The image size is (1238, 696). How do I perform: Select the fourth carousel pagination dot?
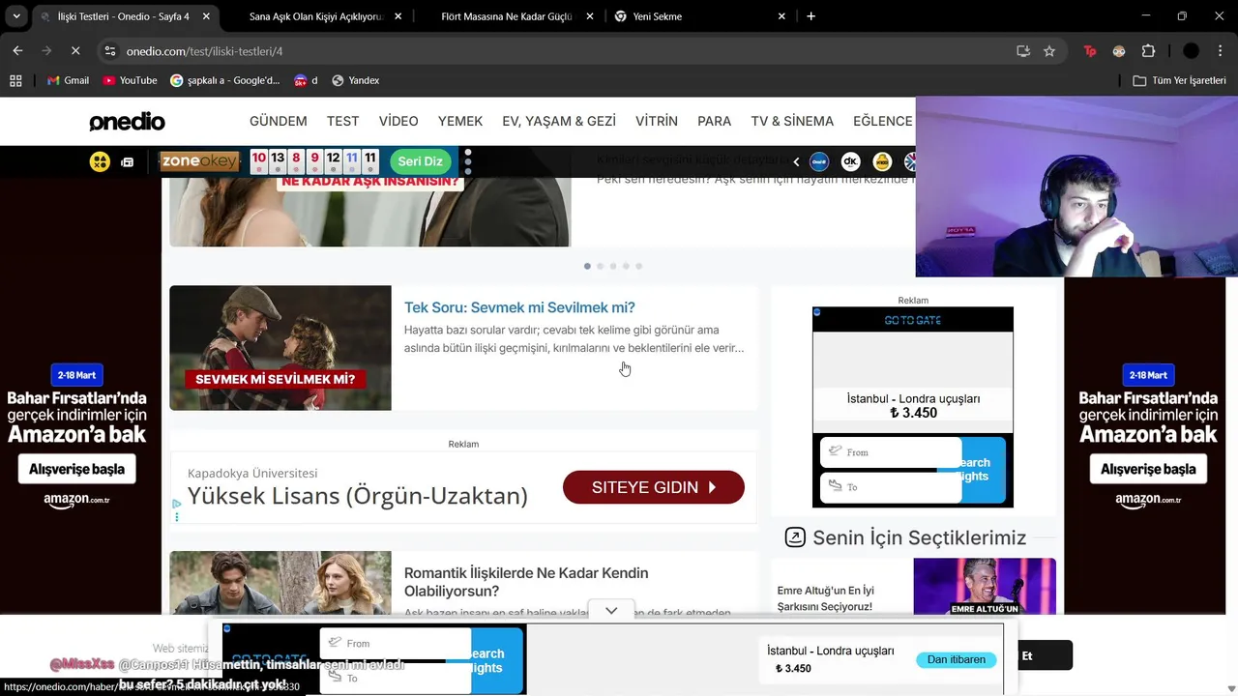626,266
